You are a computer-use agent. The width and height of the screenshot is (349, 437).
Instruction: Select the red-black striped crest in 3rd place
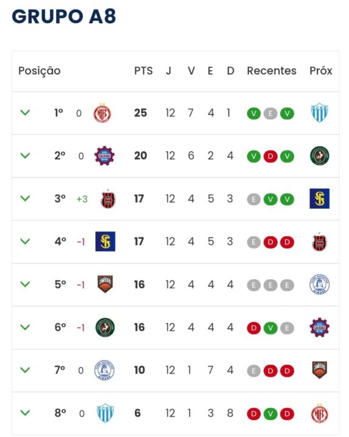(108, 198)
